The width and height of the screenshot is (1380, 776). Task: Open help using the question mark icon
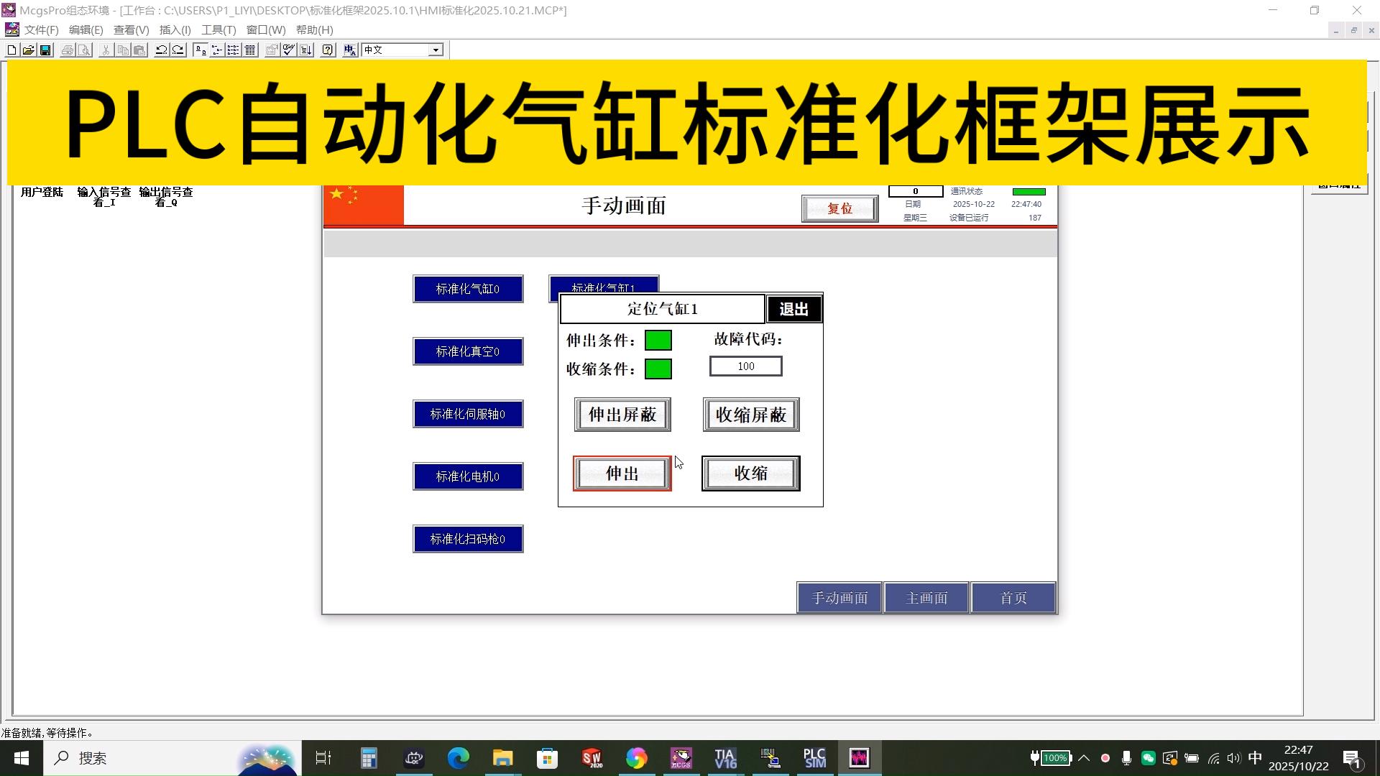click(327, 50)
